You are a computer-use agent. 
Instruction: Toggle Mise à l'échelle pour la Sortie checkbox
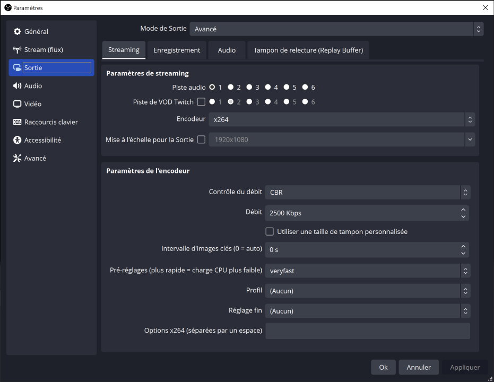pos(201,140)
